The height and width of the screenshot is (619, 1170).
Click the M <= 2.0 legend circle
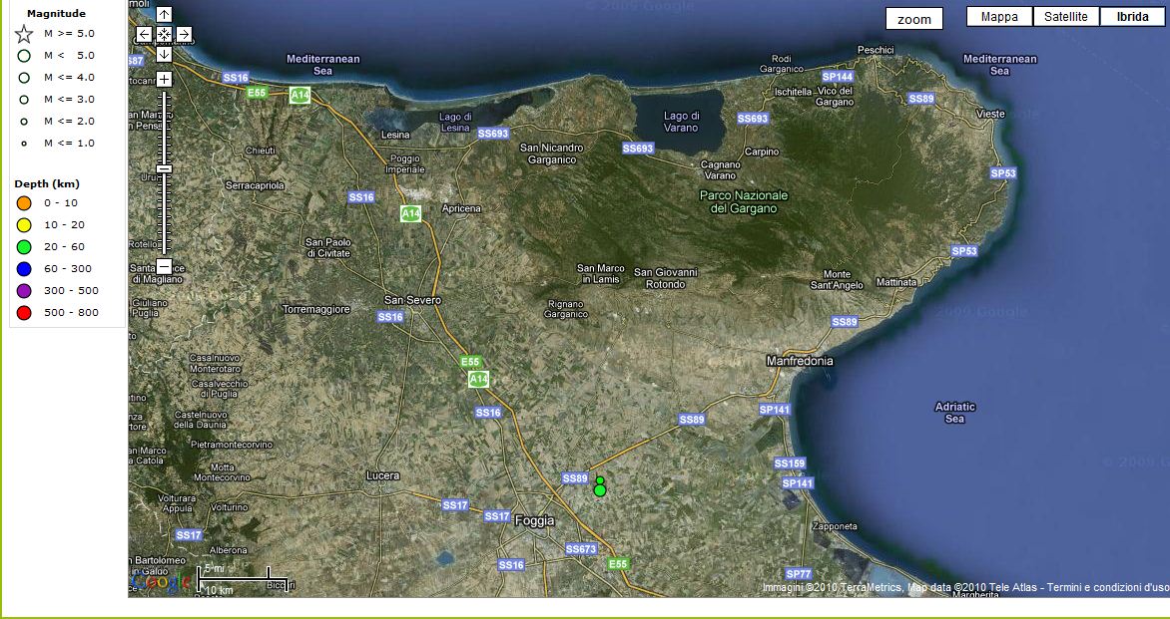click(24, 122)
